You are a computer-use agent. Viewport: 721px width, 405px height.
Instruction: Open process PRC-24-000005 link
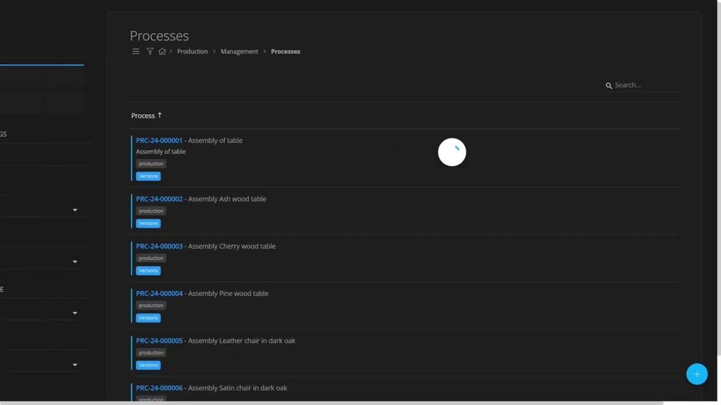159,340
